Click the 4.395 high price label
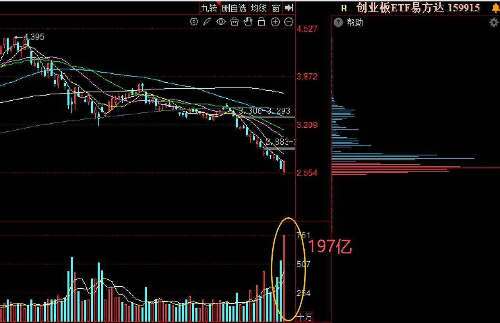This screenshot has width=500, height=323. click(x=34, y=37)
